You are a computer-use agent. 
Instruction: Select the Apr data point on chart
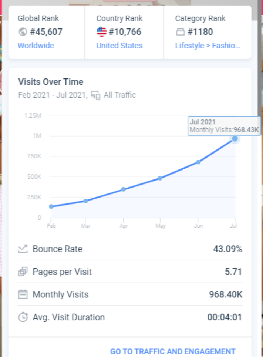pos(124,189)
